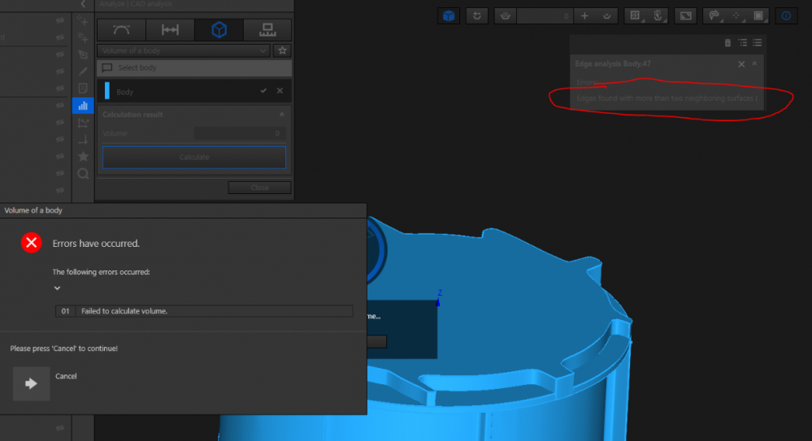This screenshot has width=812, height=441.
Task: Click the indented list icon in results panel
Action: (x=743, y=43)
